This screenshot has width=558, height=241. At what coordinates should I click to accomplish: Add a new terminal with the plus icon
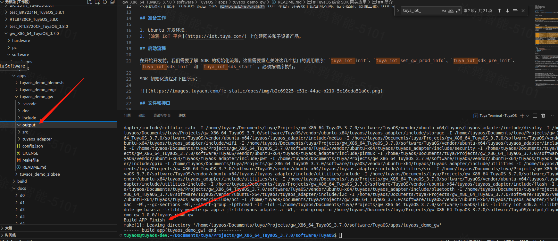click(x=522, y=116)
